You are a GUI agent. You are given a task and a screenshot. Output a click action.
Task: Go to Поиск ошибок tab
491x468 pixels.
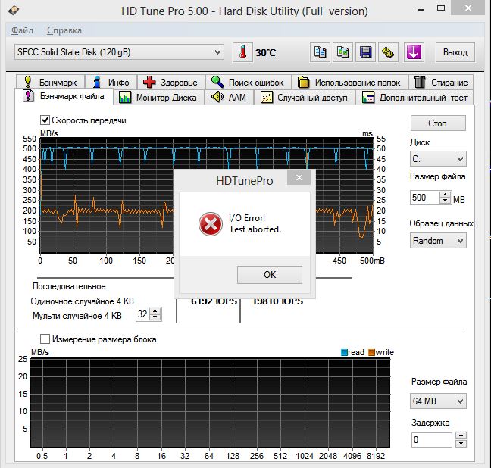coord(248,82)
